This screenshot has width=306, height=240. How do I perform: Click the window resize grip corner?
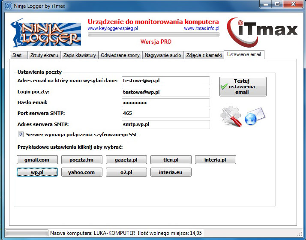300,234
